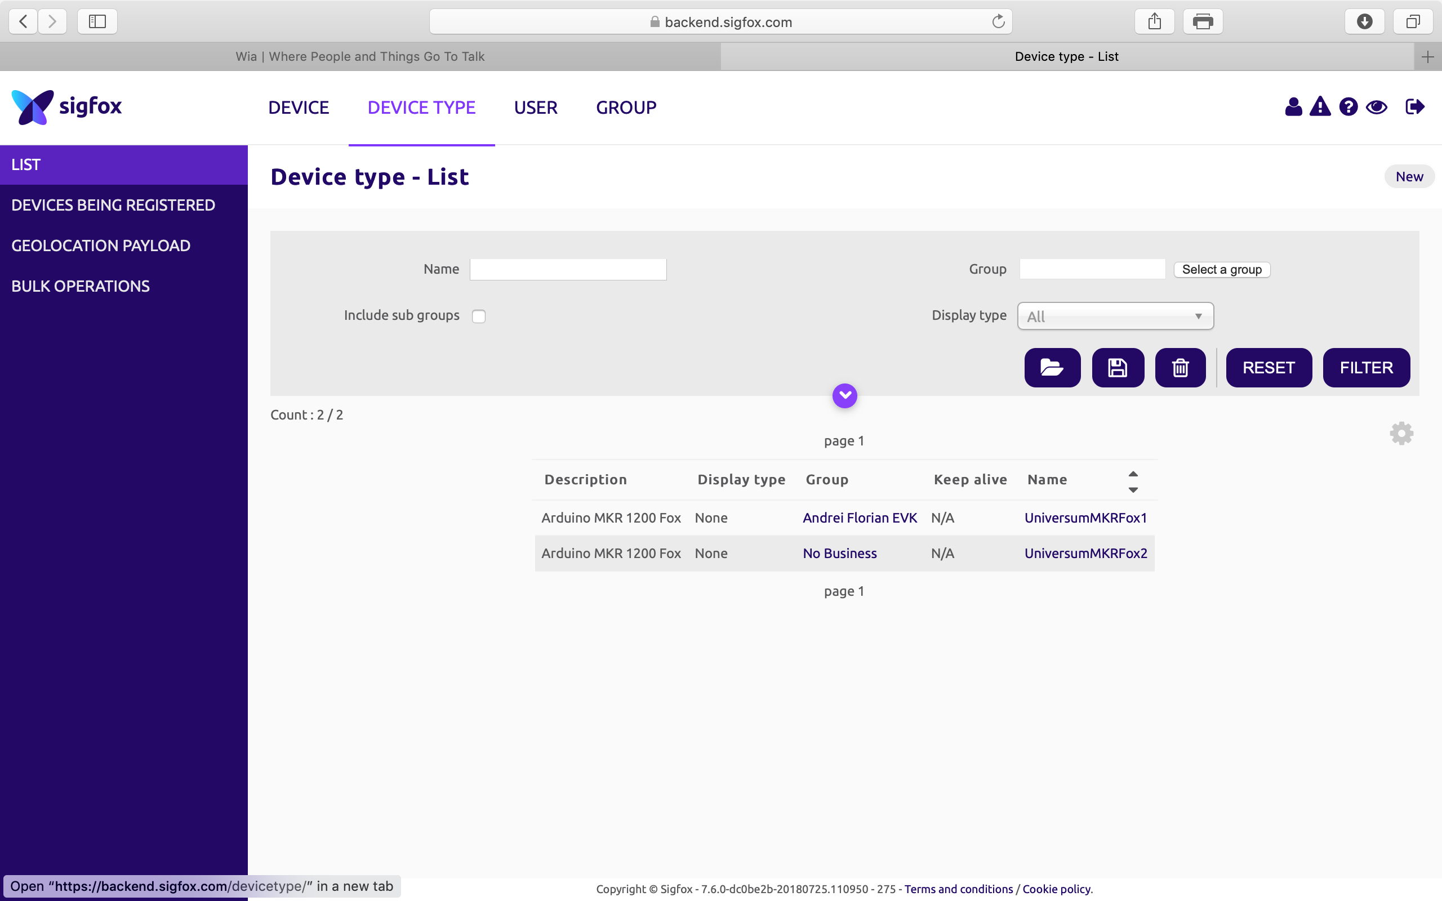
Task: Open user profile icon in header
Action: click(1293, 107)
